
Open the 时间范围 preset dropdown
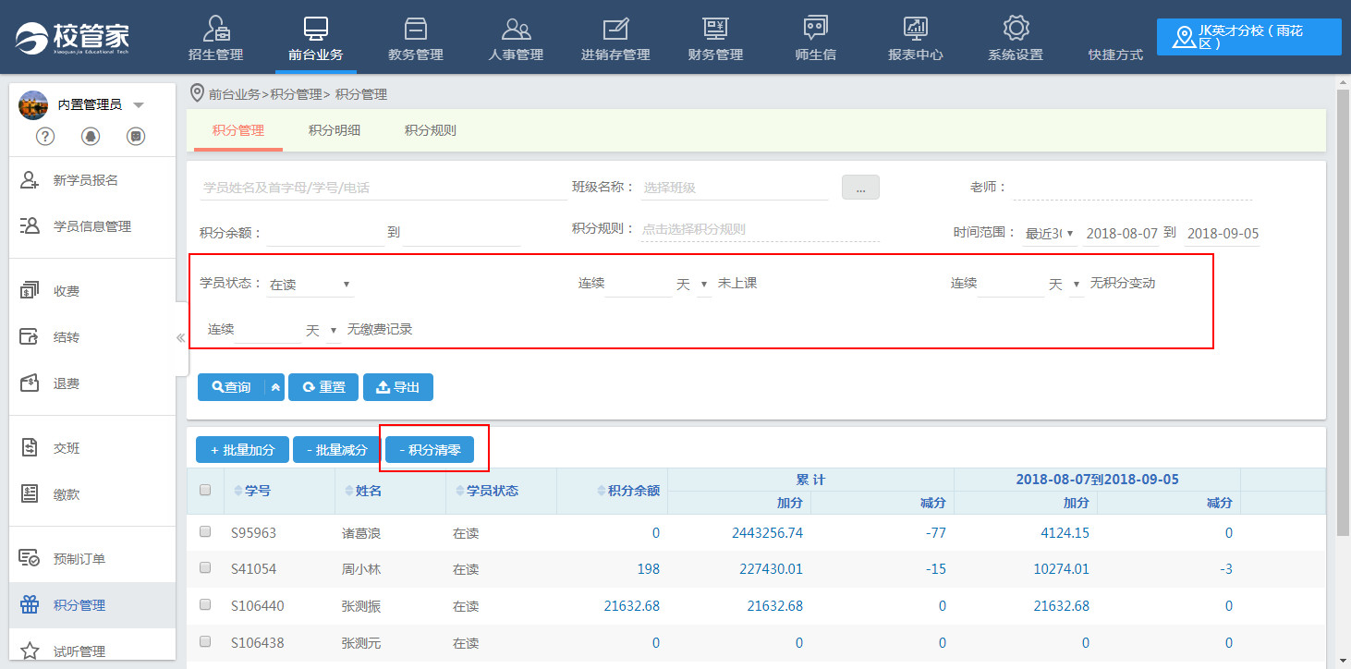1049,234
